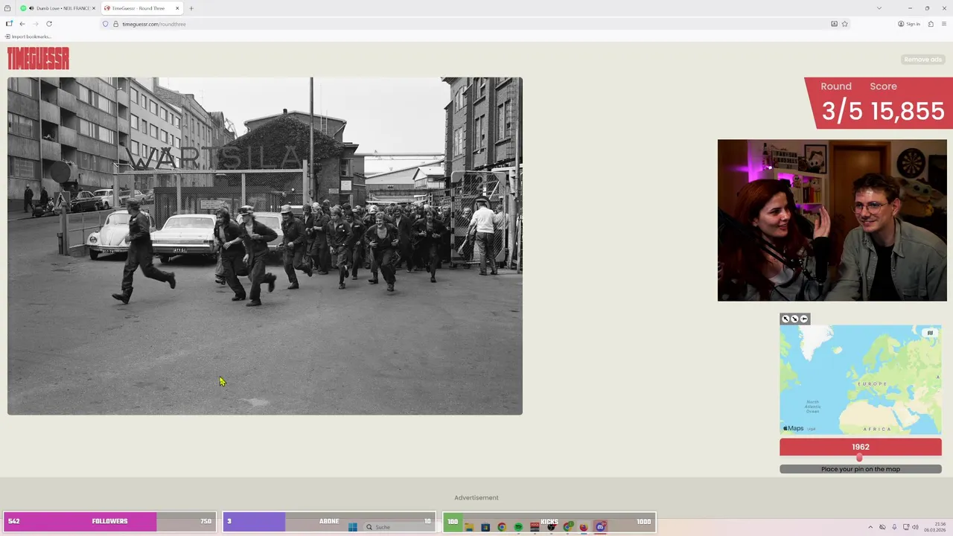953x536 pixels.
Task: Open the Firefox View tab list icon
Action: click(7, 8)
